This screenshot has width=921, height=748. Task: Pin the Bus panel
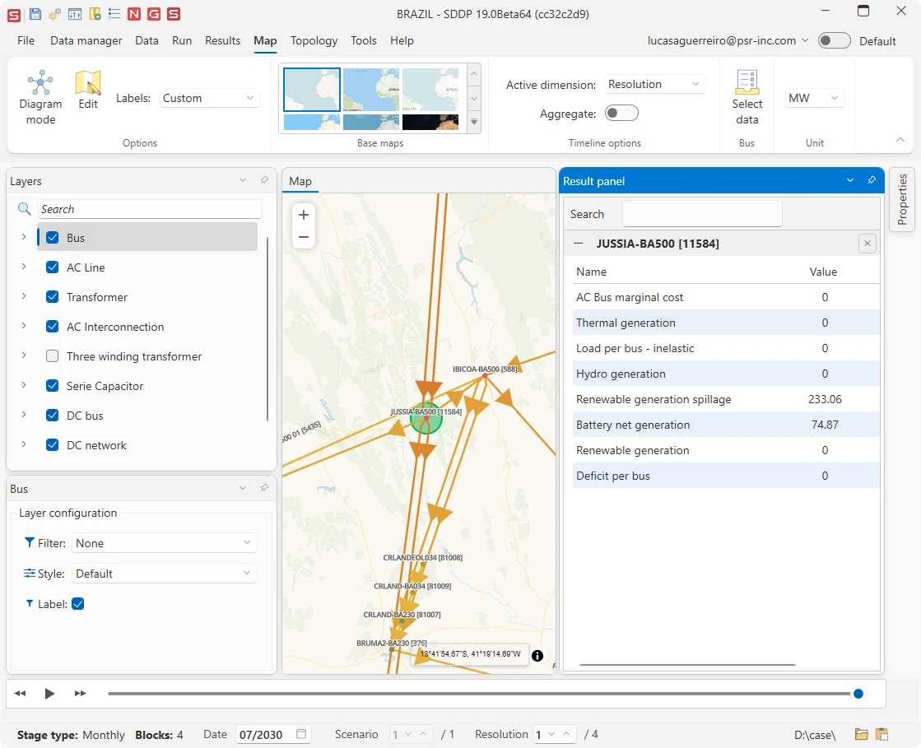[264, 488]
